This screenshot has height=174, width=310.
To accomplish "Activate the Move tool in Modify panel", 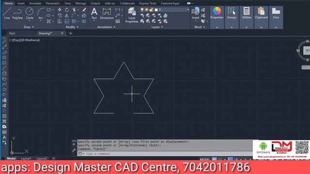I will [60, 10].
